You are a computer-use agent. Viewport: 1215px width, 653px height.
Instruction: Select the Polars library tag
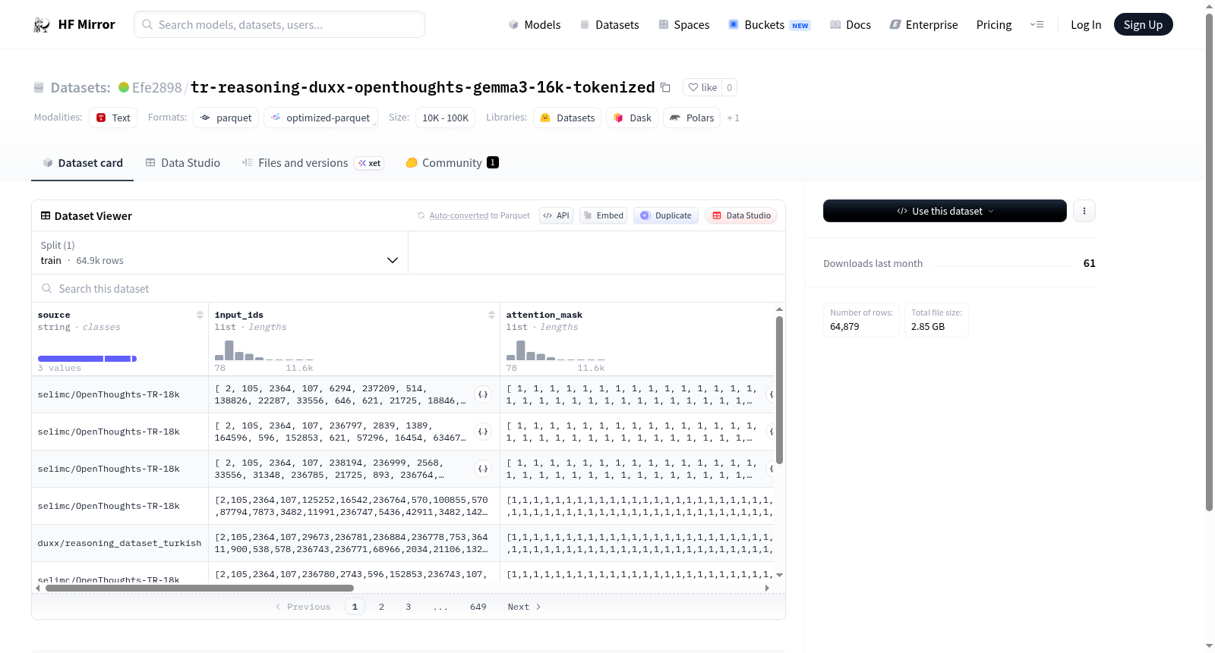coord(692,118)
